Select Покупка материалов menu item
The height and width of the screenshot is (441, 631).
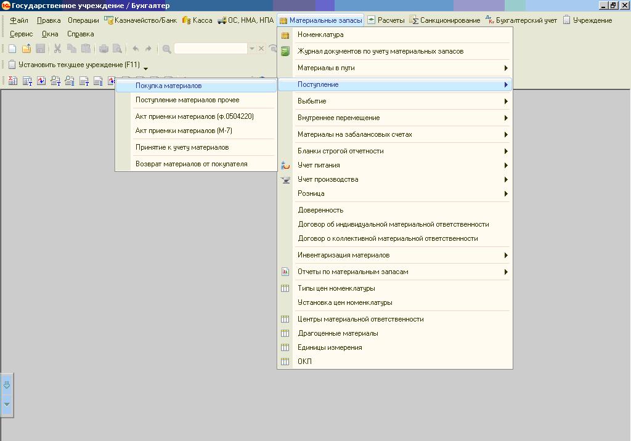coord(168,86)
